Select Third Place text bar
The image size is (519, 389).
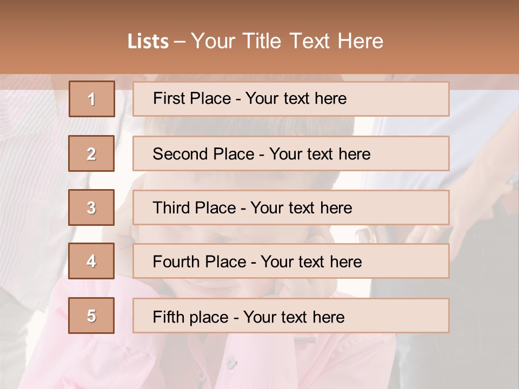point(291,207)
